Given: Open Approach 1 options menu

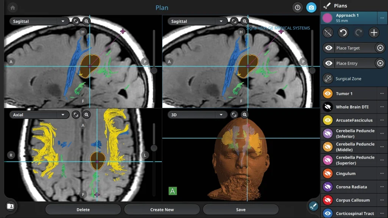Looking at the screenshot, I should pos(382,18).
